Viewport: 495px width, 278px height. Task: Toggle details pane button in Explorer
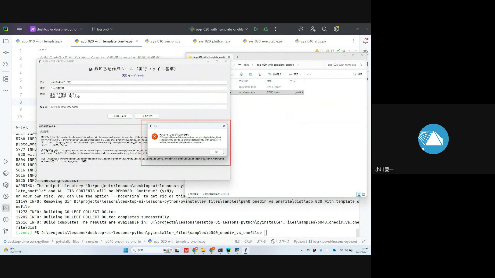click(x=358, y=74)
